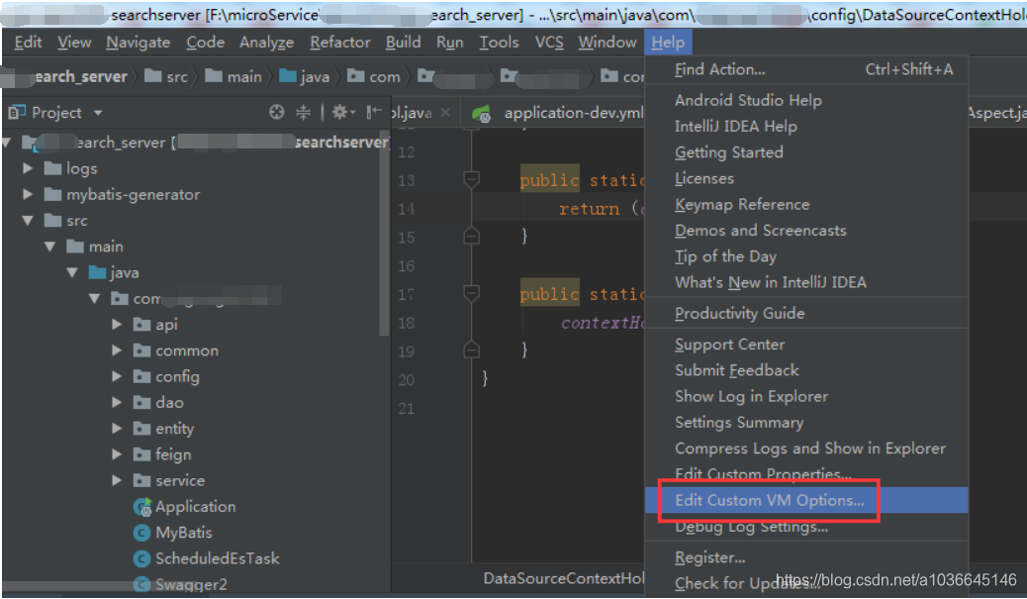1027x599 pixels.
Task: Select Register... menu item
Action: [x=807, y=557]
